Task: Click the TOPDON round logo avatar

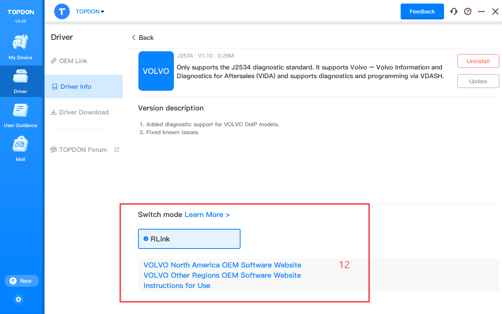Action: pos(62,11)
